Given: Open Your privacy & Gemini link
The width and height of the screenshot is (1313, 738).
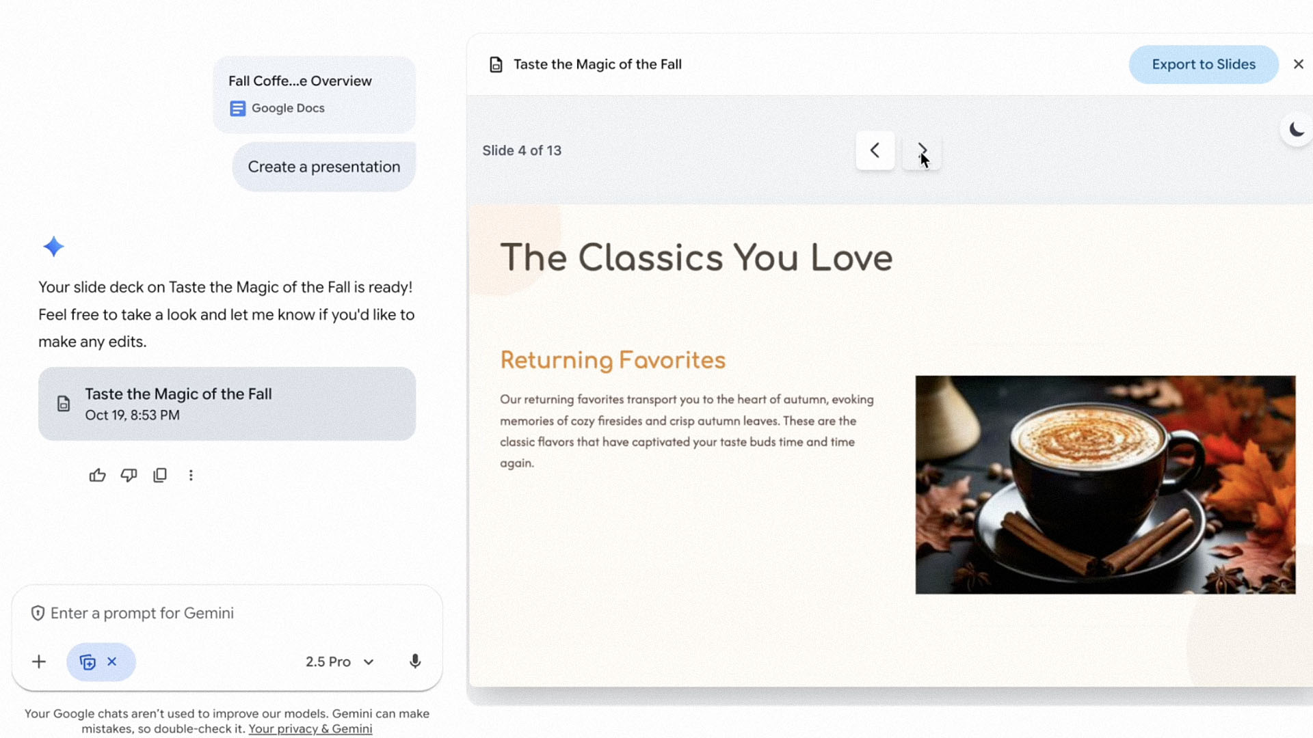Looking at the screenshot, I should (310, 728).
